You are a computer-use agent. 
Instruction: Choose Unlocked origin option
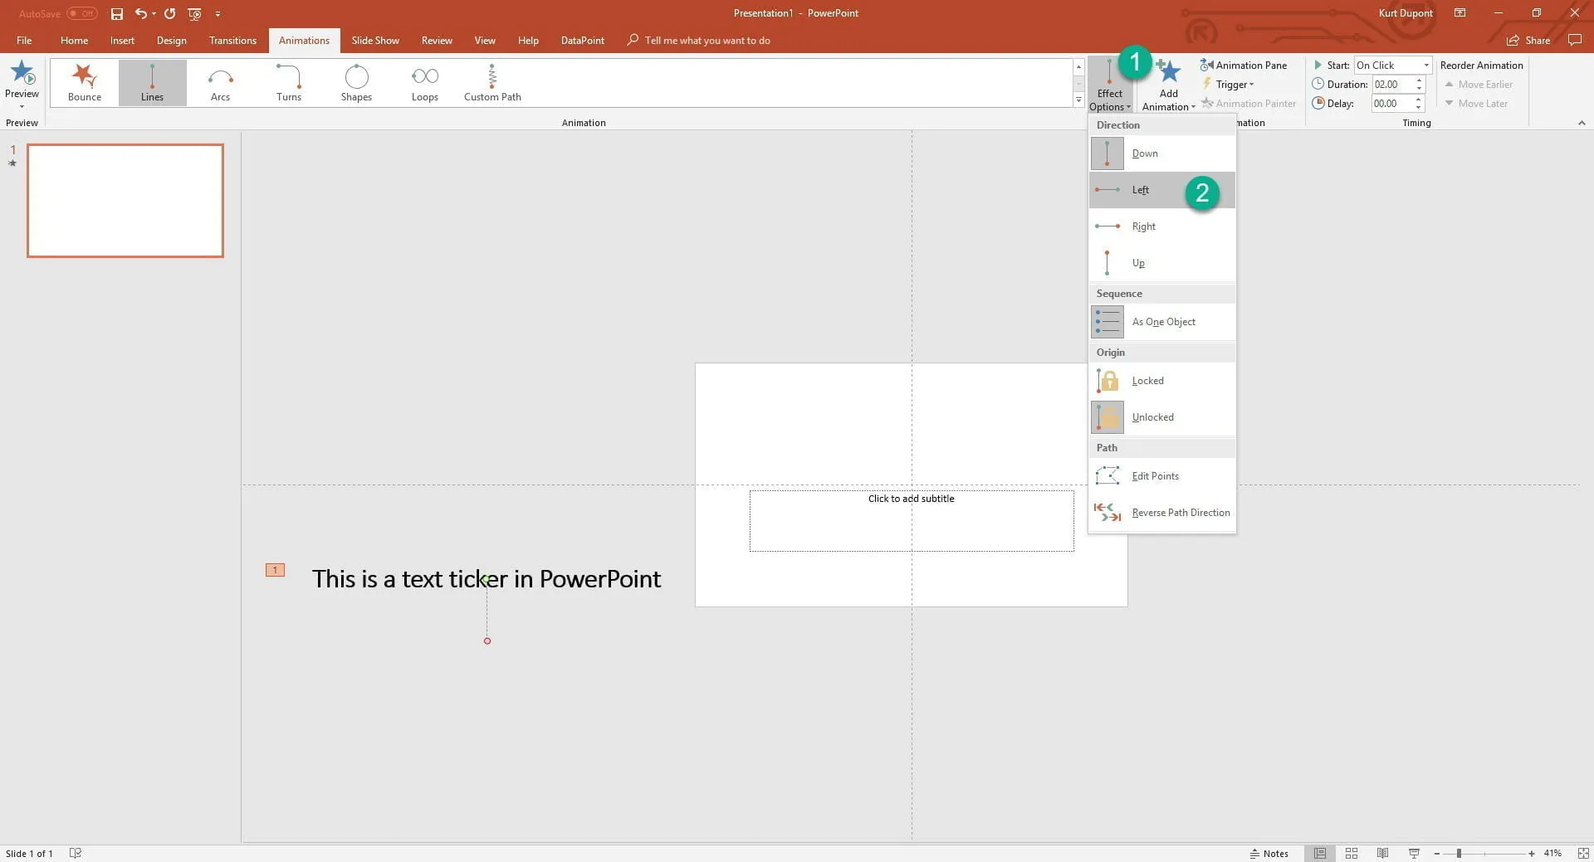click(1162, 417)
